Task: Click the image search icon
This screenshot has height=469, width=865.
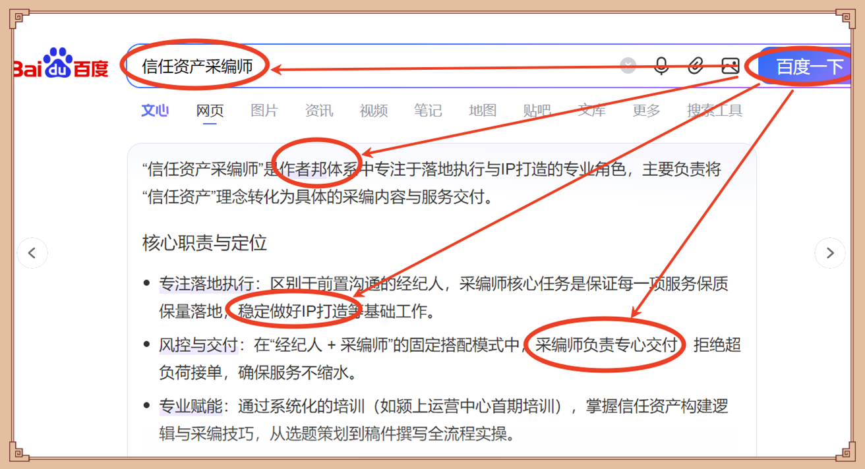Action: pyautogui.click(x=730, y=66)
